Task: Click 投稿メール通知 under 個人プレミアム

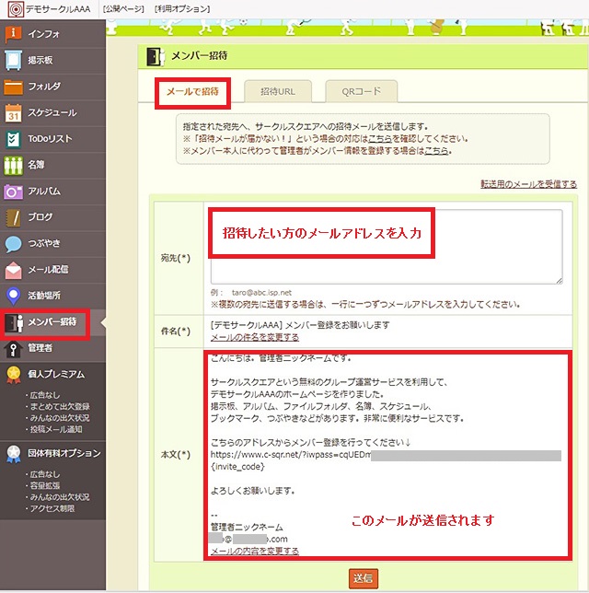Action: (x=56, y=429)
